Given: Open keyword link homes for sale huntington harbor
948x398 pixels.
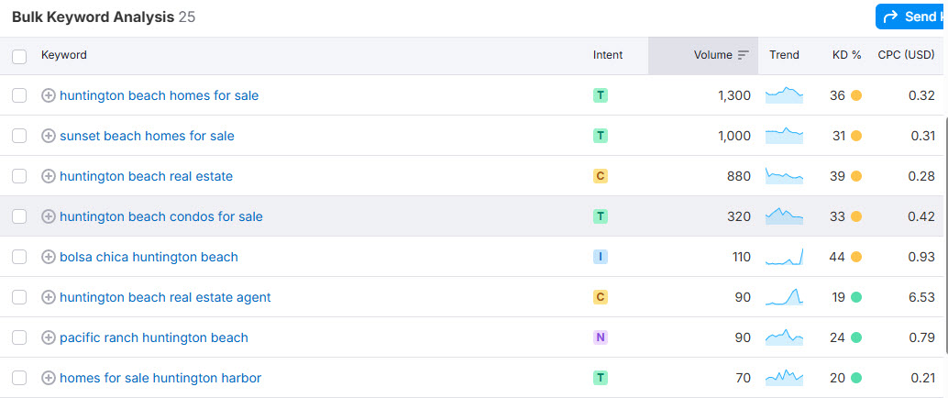Looking at the screenshot, I should coord(160,378).
